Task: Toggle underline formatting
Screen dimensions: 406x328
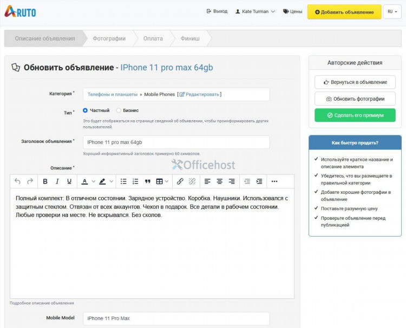Action: (69, 181)
